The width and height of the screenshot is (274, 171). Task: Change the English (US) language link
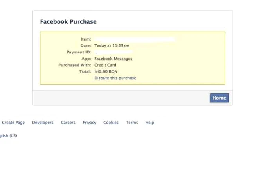pyautogui.click(x=8, y=136)
